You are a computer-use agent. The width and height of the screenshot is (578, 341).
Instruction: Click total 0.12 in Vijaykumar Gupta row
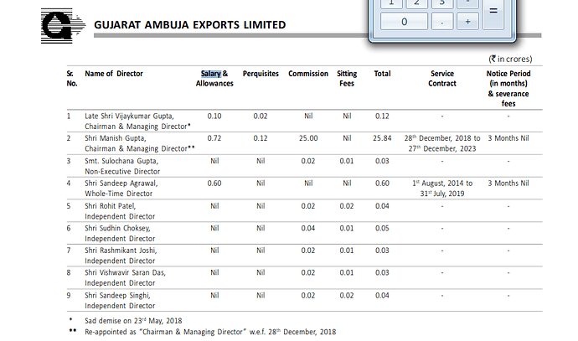pyautogui.click(x=382, y=116)
